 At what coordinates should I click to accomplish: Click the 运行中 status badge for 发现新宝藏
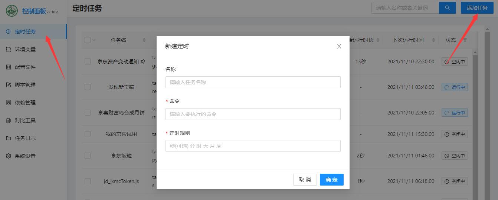tap(455, 87)
